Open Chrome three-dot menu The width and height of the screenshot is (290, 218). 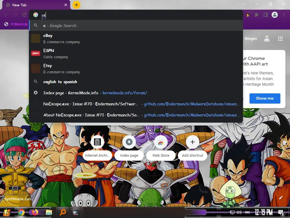tap(284, 15)
